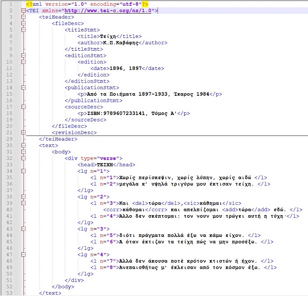Image resolution: width=308 pixels, height=296 pixels.
Task: Select line number 1 in the gutter
Action: pyautogui.click(x=11, y=4)
